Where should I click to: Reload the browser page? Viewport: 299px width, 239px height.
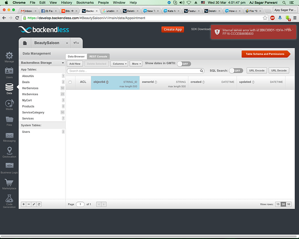click(x=17, y=18)
